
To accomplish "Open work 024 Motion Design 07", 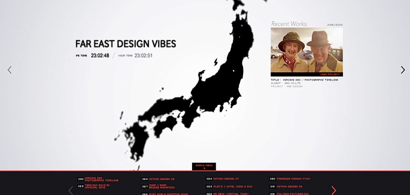I will pyautogui.click(x=223, y=179).
